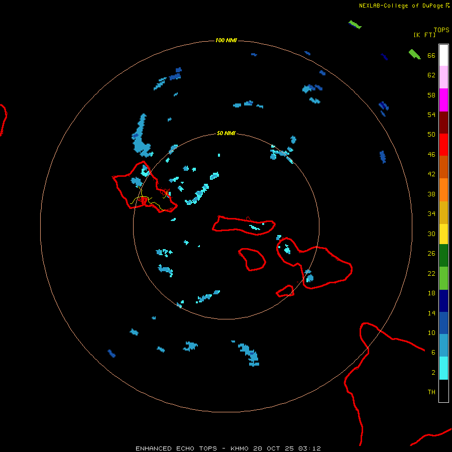
Task: Click the bright yellow legend swatch
Action: (443, 234)
